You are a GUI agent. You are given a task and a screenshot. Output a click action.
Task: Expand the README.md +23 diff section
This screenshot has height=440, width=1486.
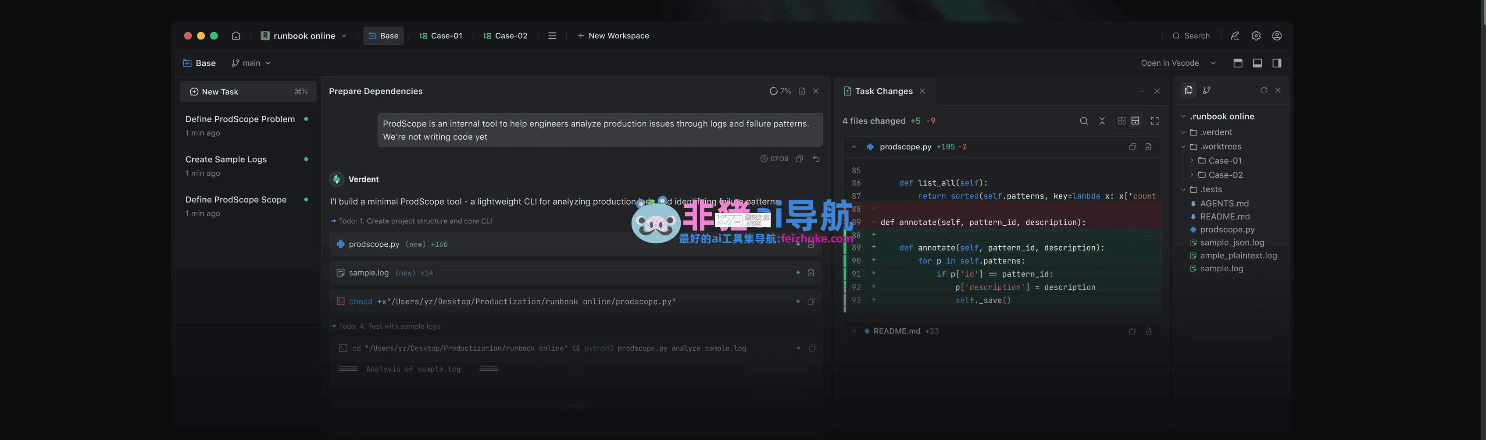tap(854, 332)
